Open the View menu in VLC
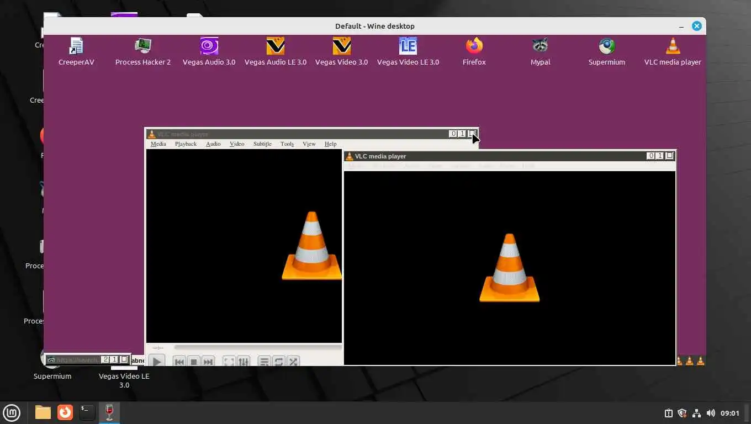751x424 pixels. tap(309, 144)
